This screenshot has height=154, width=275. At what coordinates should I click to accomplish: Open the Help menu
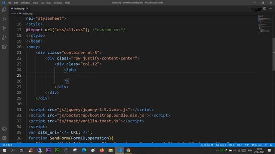[67, 3]
